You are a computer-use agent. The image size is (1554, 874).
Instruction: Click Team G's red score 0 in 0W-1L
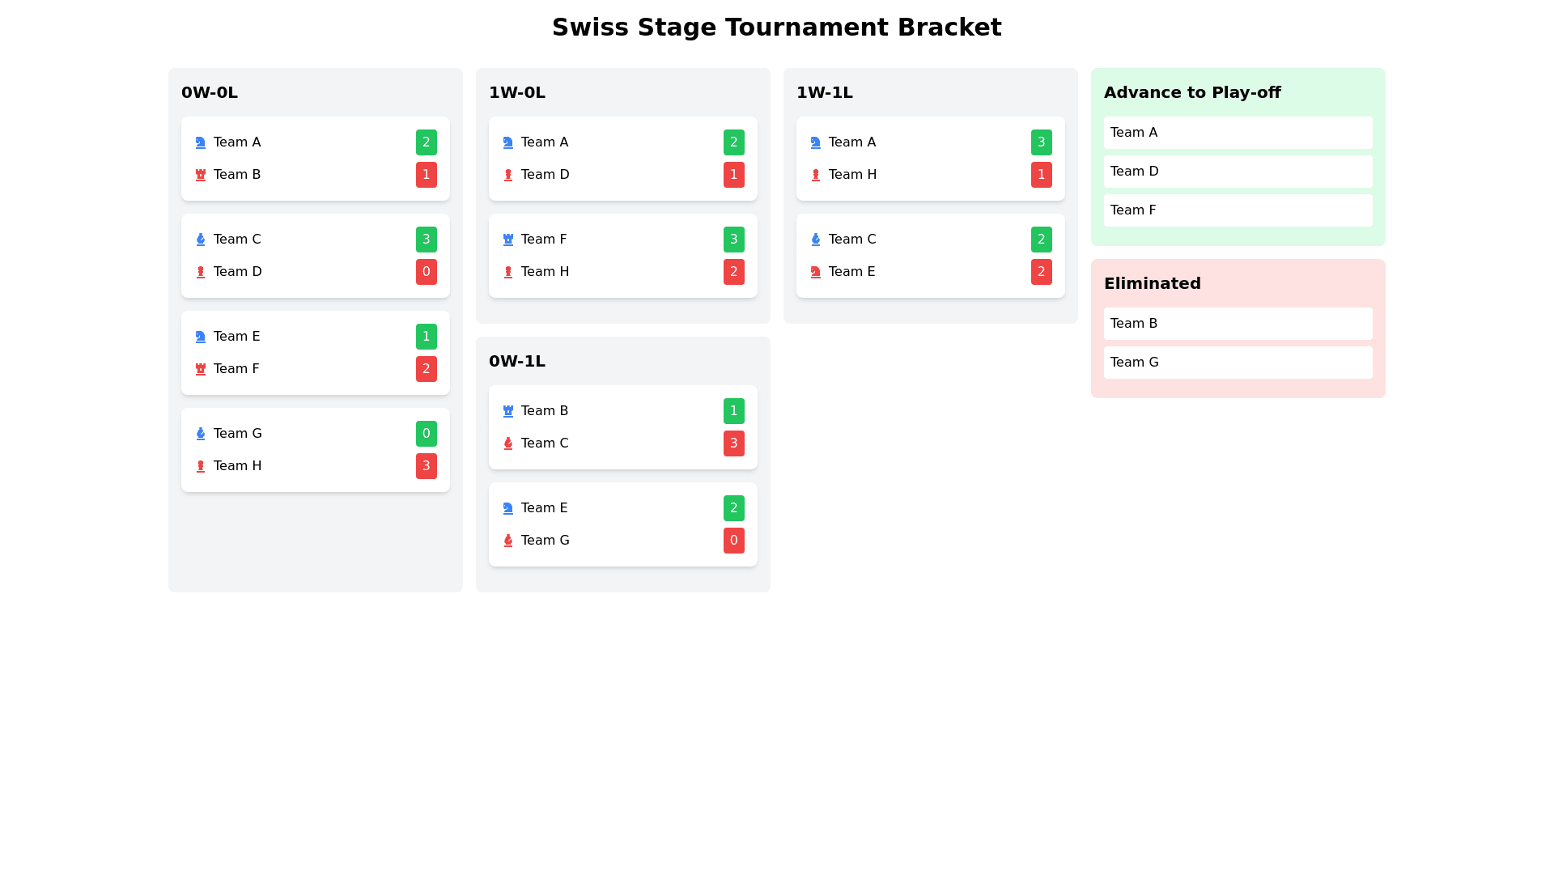pos(733,541)
